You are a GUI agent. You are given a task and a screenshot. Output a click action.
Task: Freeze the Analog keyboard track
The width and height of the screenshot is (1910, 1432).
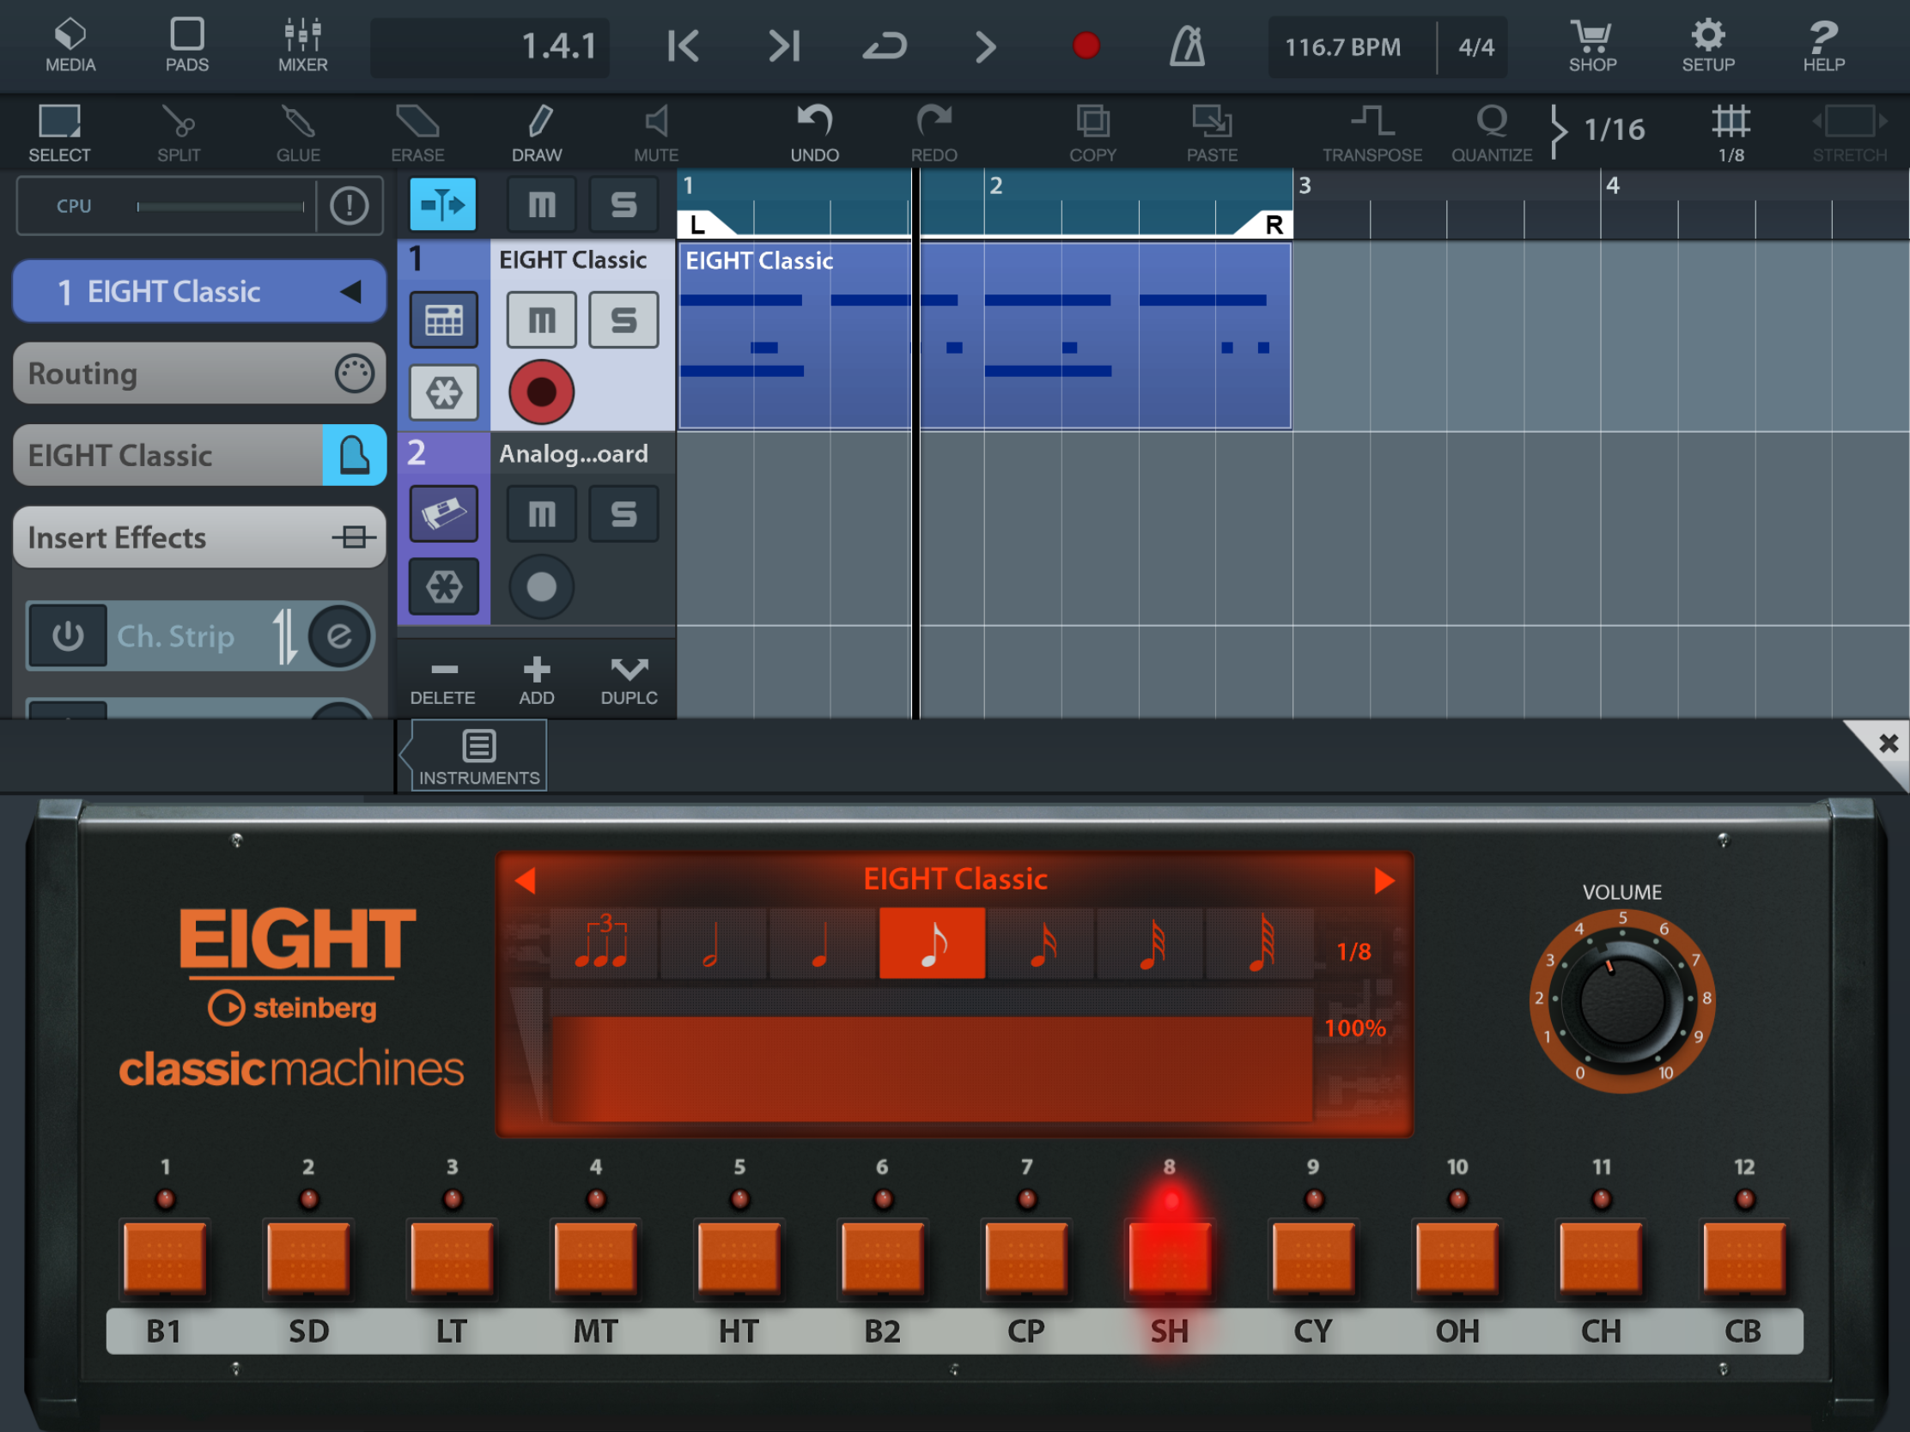(444, 587)
